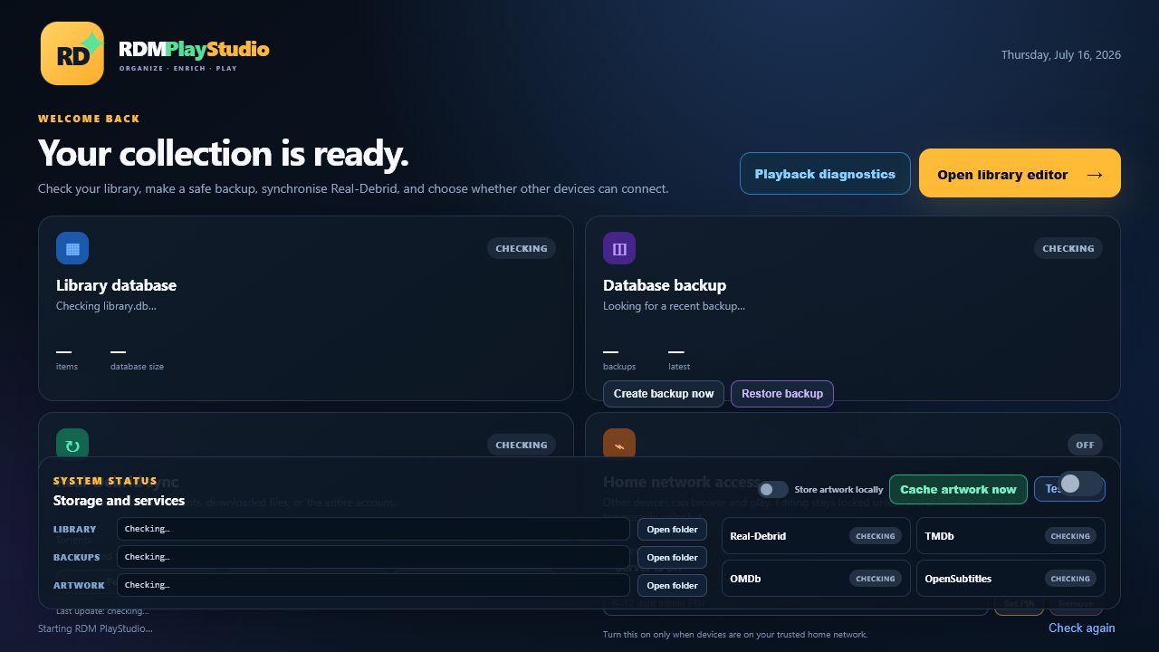
Task: Click the TMDb service status tile
Action: (x=1011, y=536)
